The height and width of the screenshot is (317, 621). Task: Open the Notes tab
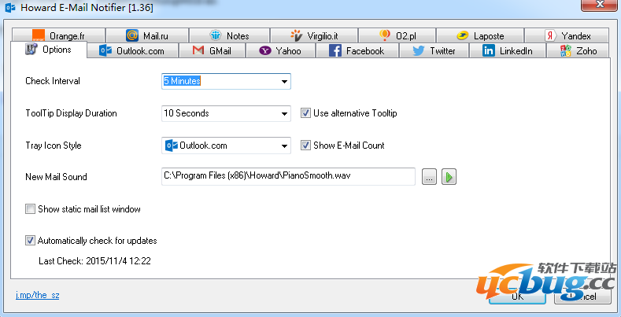(x=229, y=35)
